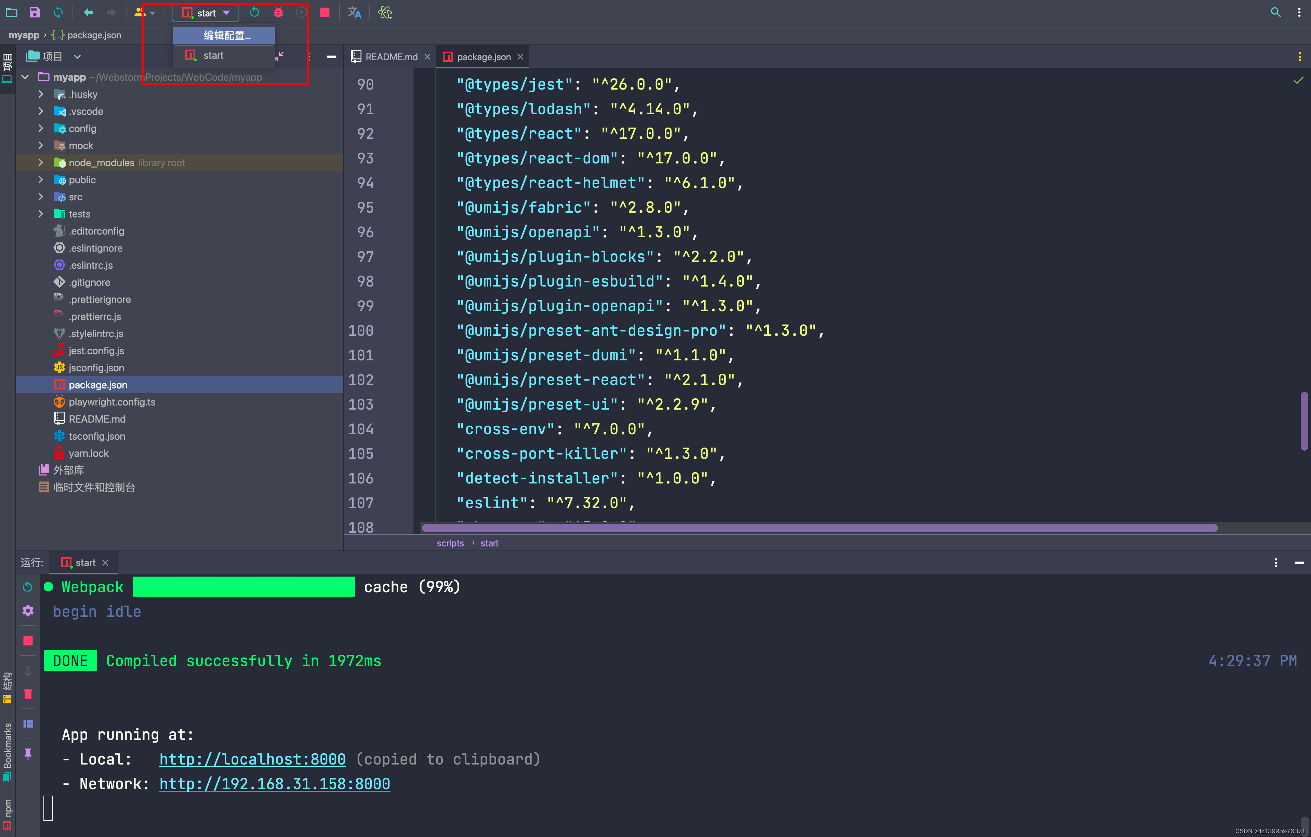Click the React atom icon in toolbar

click(x=385, y=12)
